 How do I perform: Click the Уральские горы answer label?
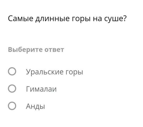(55, 72)
